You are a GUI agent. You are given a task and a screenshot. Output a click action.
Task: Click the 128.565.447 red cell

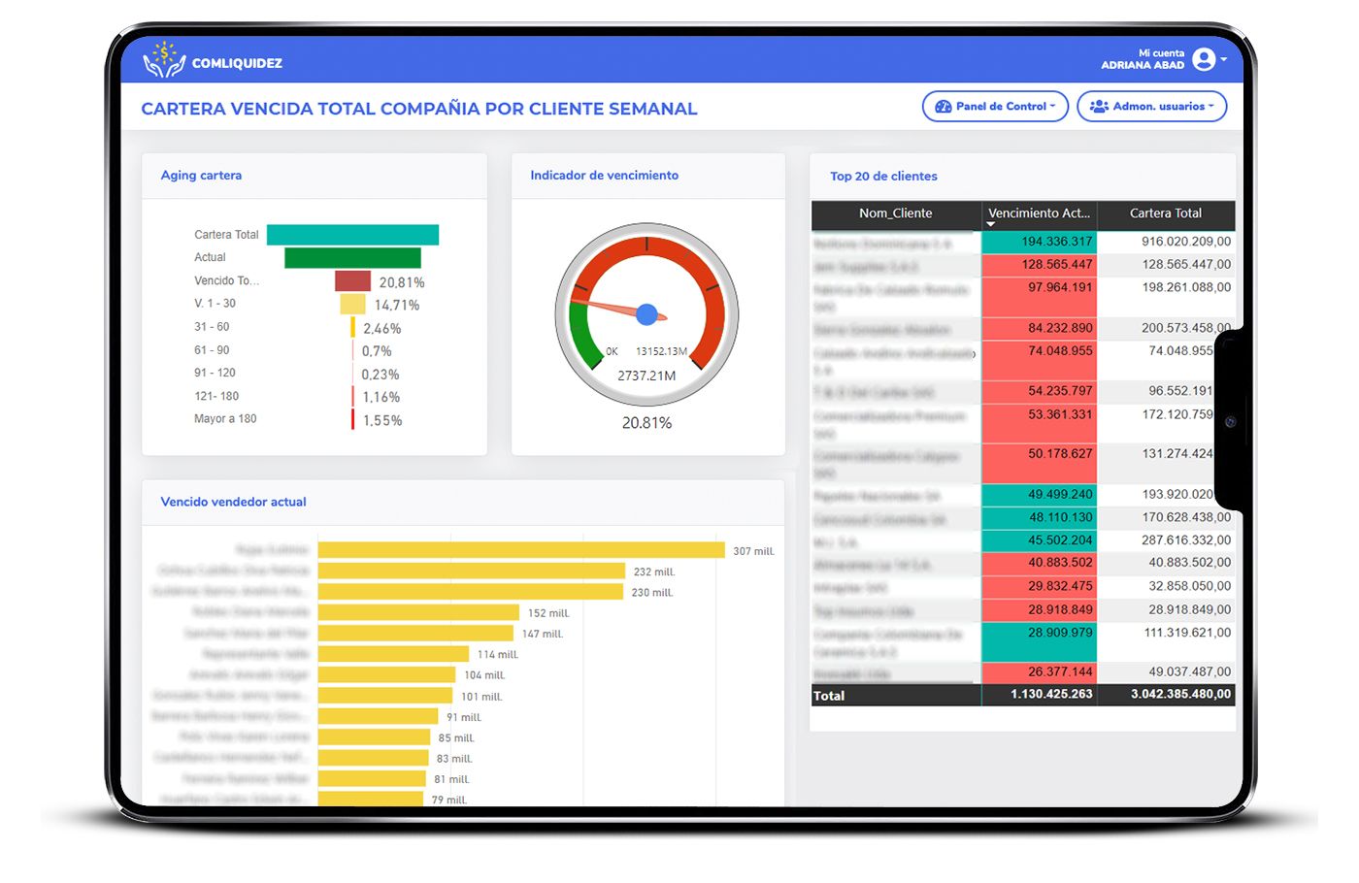click(x=1040, y=265)
